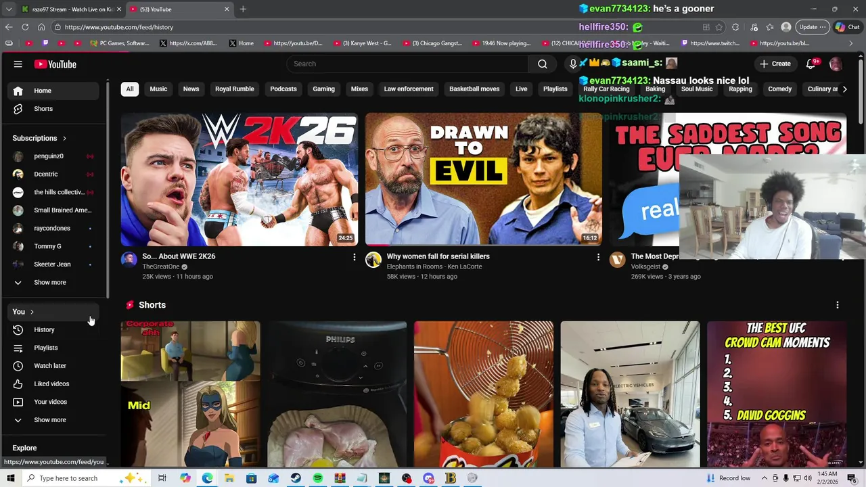
Task: Open penguinz0 subscription channel
Action: click(x=54, y=156)
